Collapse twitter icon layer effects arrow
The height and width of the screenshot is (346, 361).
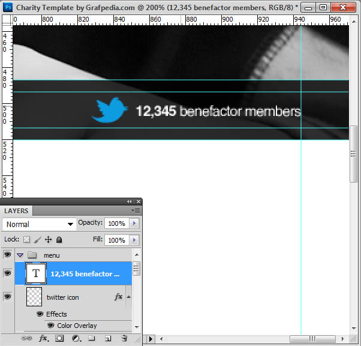pos(129,297)
